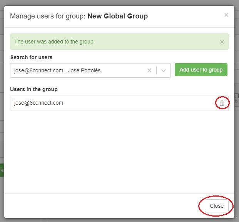Toggle the partially visible checkbox behind dialog edge
The width and height of the screenshot is (239, 222).
pyautogui.click(x=236, y=95)
